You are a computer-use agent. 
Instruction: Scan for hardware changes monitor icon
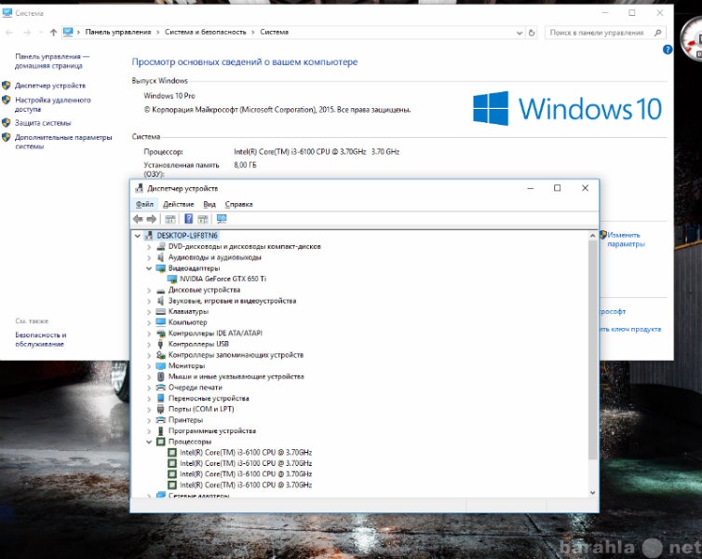coord(222,219)
